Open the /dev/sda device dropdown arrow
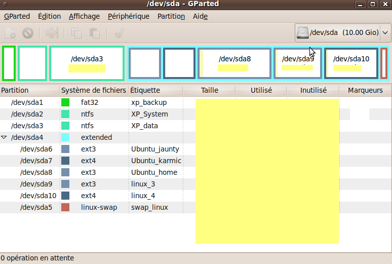This screenshot has width=392, height=264. (385, 33)
